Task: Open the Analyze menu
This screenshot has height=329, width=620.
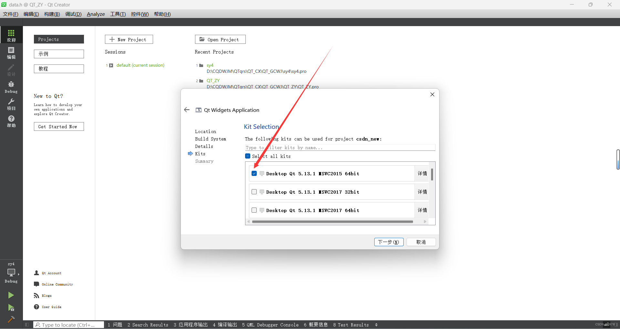Action: [96, 14]
